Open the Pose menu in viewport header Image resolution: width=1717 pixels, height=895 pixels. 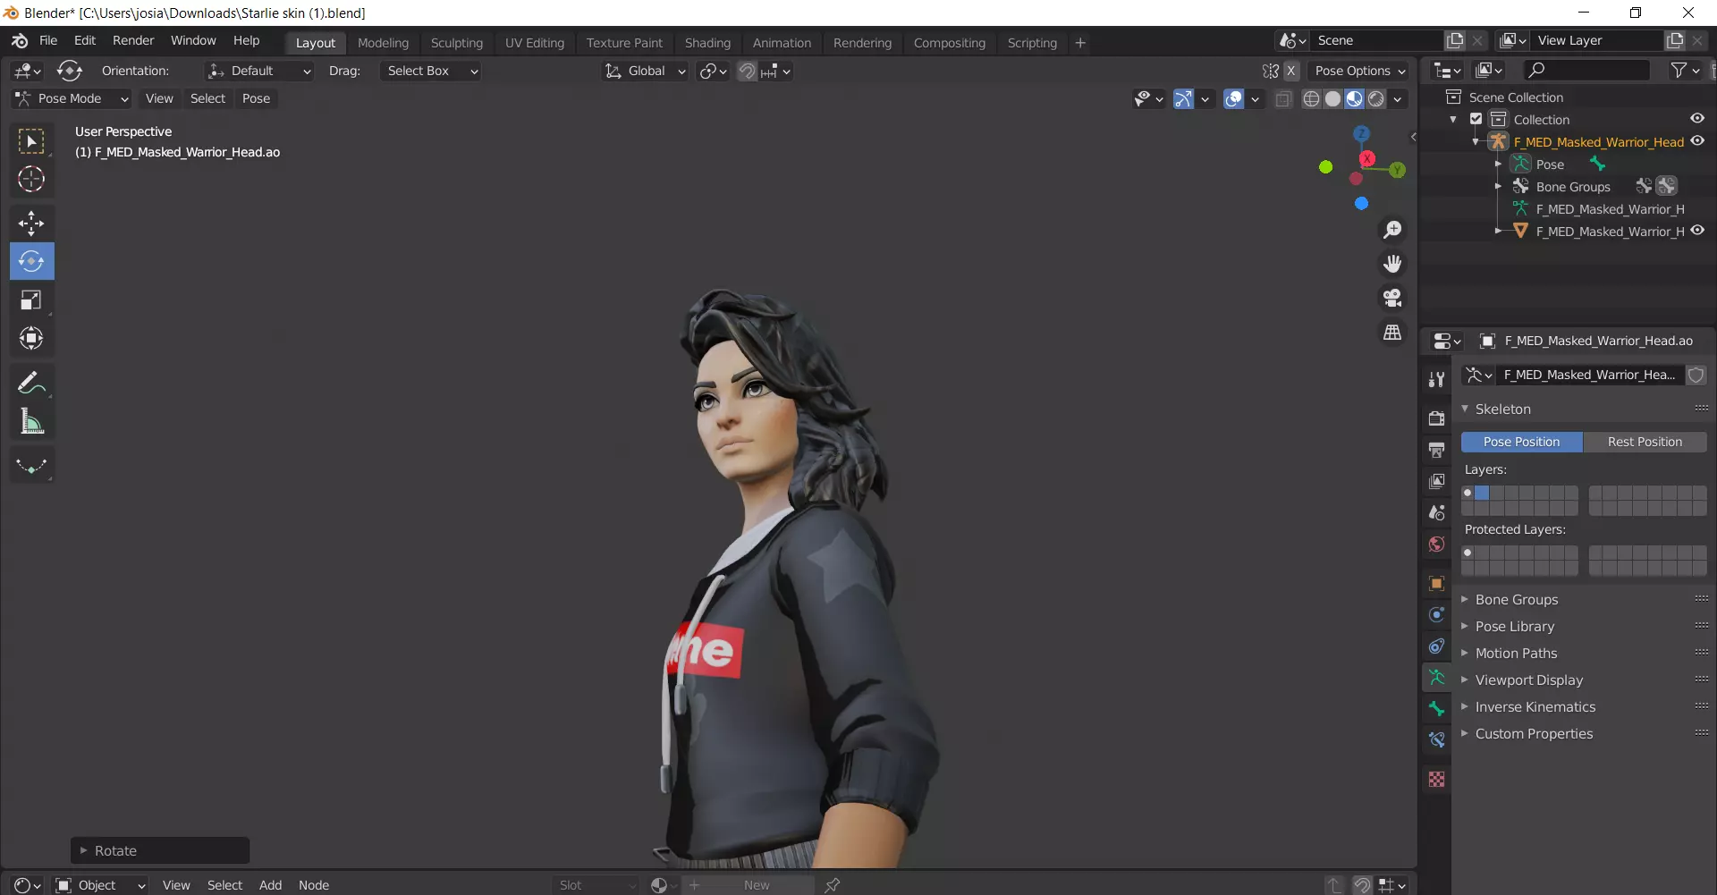tap(256, 98)
